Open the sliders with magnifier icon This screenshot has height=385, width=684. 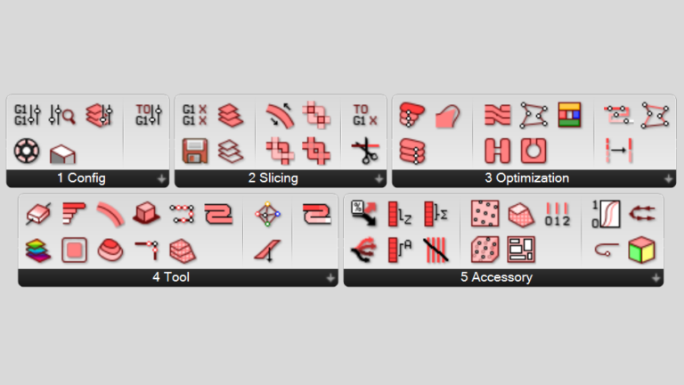pyautogui.click(x=62, y=115)
